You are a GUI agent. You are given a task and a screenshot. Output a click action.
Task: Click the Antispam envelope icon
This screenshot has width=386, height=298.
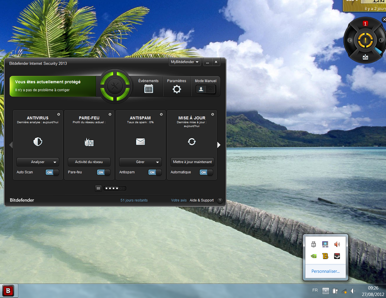tap(140, 142)
